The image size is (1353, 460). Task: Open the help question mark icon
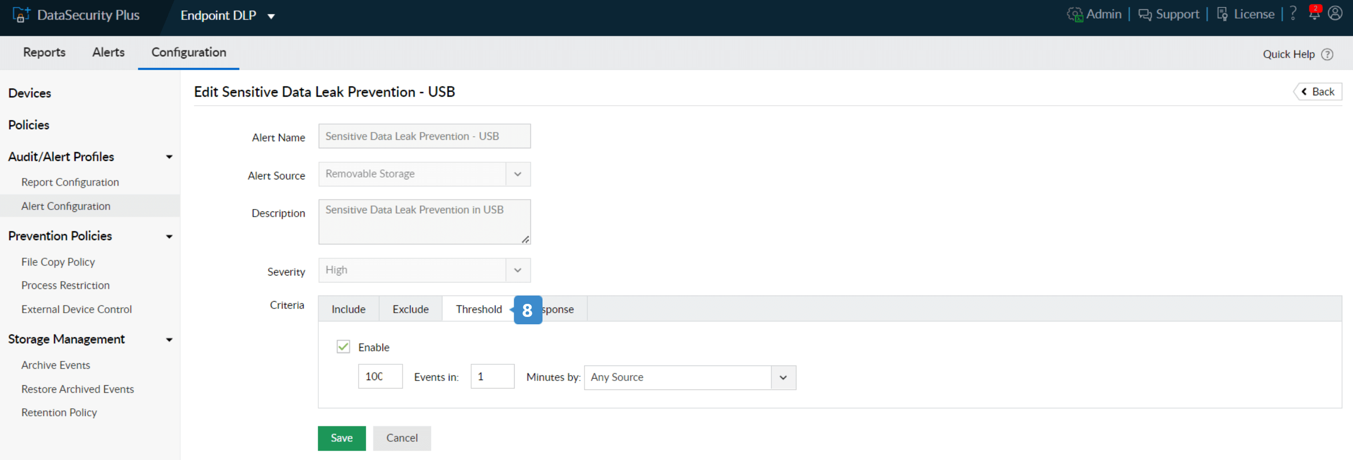[1293, 13]
